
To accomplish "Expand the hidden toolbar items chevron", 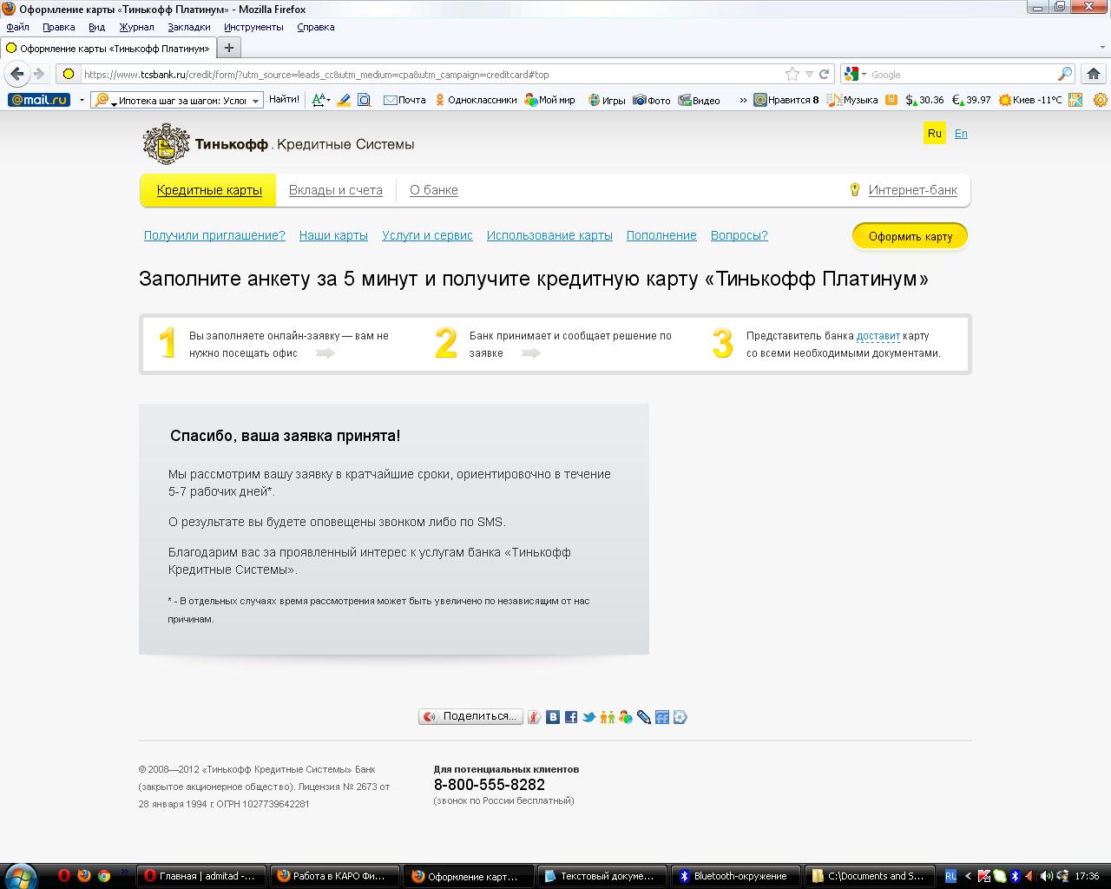I will [743, 100].
